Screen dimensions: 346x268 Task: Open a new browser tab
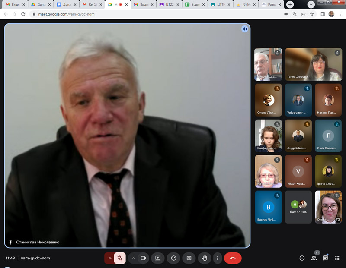[x=290, y=4]
